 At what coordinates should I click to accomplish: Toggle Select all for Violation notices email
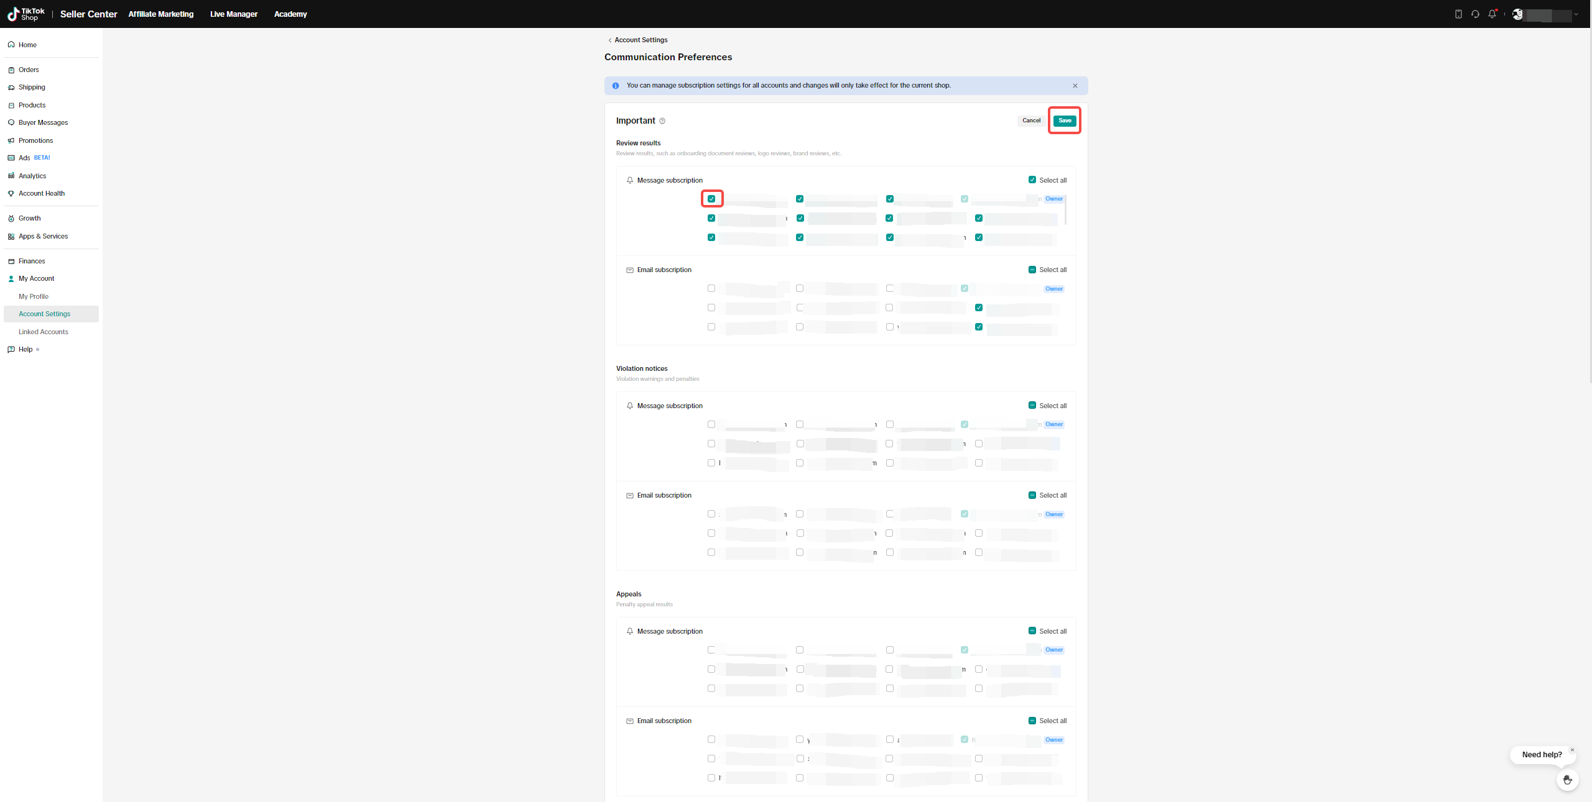(x=1032, y=495)
